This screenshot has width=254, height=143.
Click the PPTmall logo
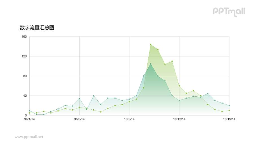229,12
